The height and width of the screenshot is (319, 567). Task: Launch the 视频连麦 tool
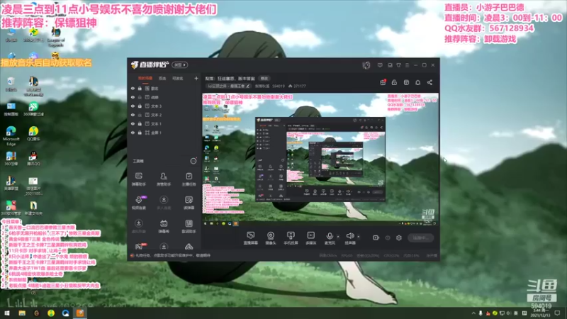(138, 203)
